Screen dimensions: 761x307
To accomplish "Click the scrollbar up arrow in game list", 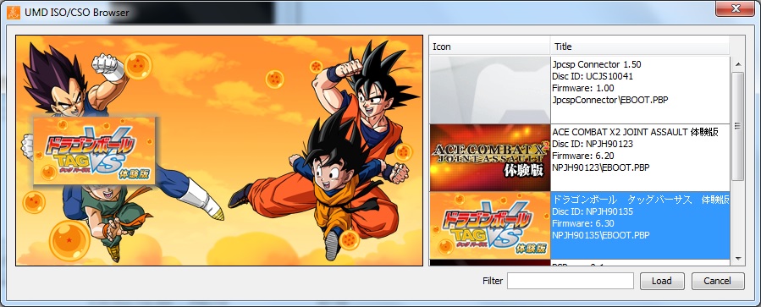I will pos(737,64).
